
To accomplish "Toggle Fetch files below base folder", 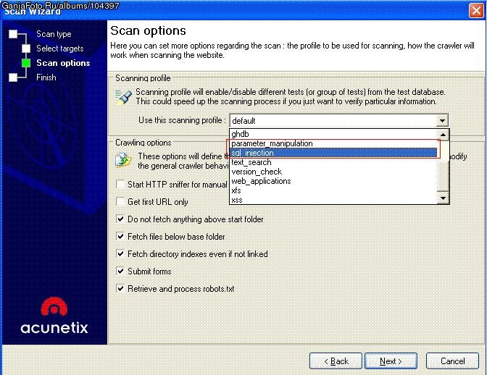I will coord(121,237).
